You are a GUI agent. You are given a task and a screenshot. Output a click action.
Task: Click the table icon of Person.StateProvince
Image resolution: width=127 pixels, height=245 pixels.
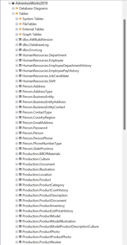point(20,149)
